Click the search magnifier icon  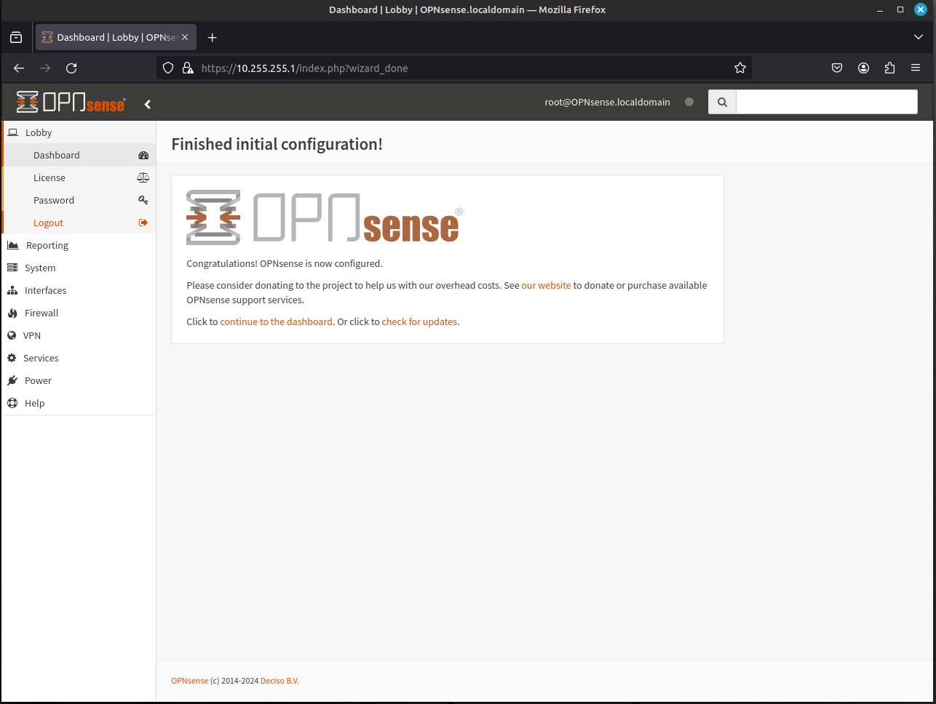click(722, 102)
